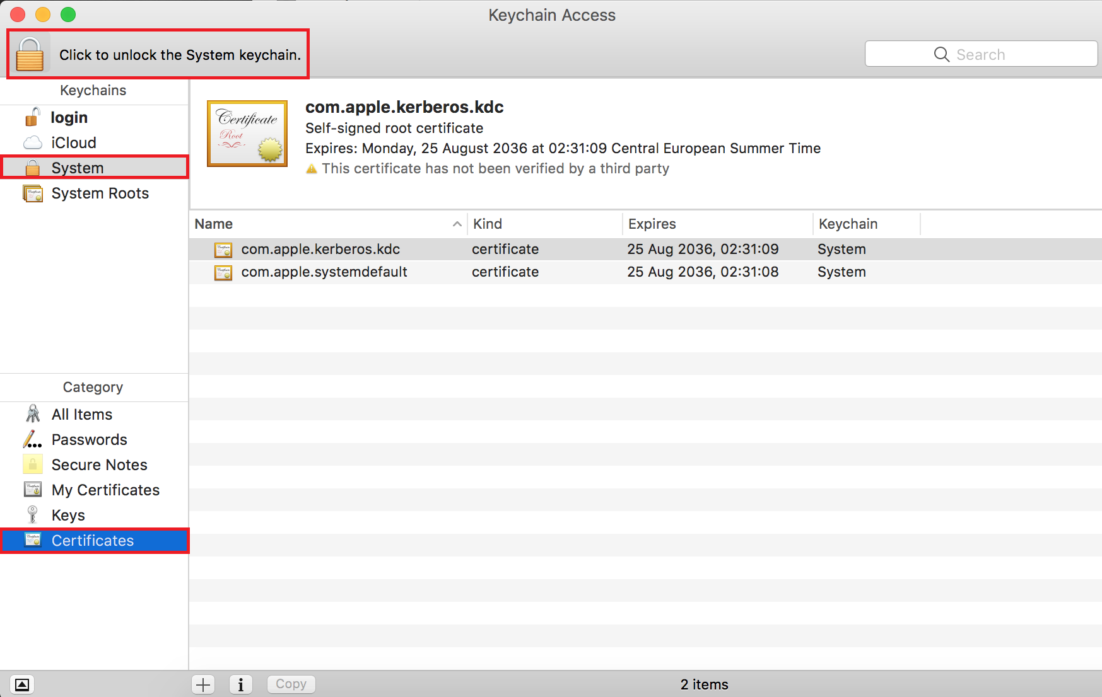
Task: Click the large Certificate Root thumbnail
Action: tap(247, 134)
